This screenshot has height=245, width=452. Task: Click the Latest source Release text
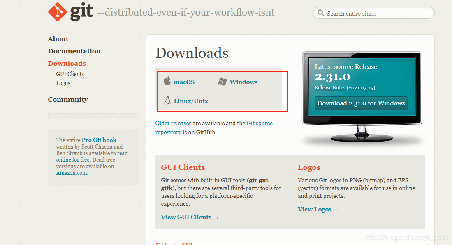(346, 67)
